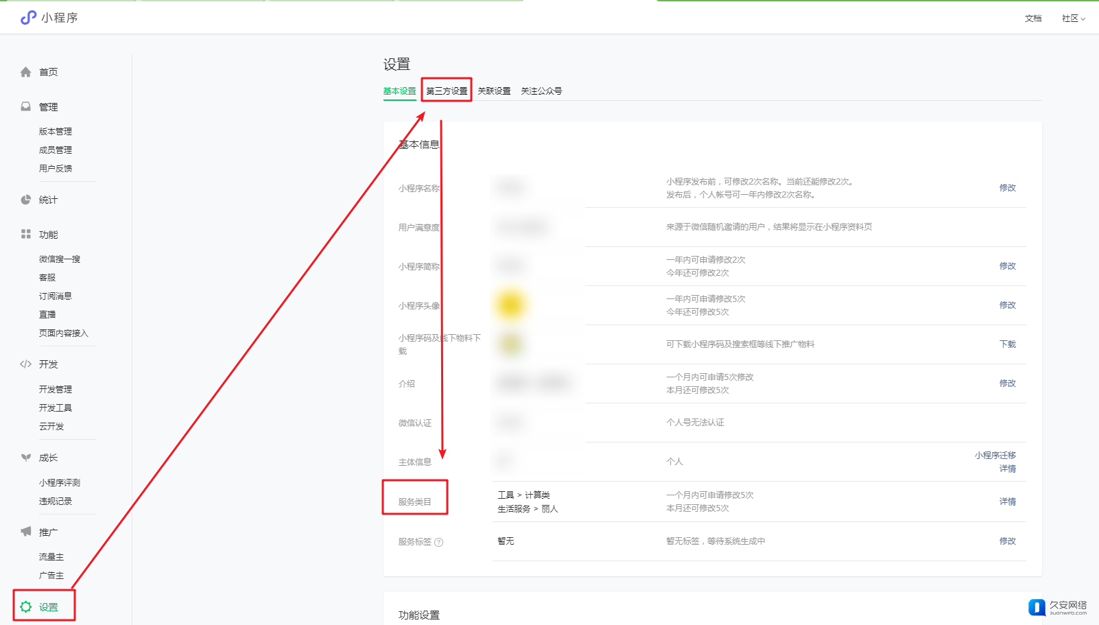Open 文档 link in the top bar
Screen dimensions: 1099x625
(x=1032, y=19)
